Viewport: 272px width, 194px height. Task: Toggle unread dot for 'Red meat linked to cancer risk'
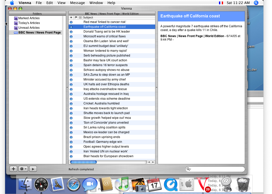click(71, 22)
